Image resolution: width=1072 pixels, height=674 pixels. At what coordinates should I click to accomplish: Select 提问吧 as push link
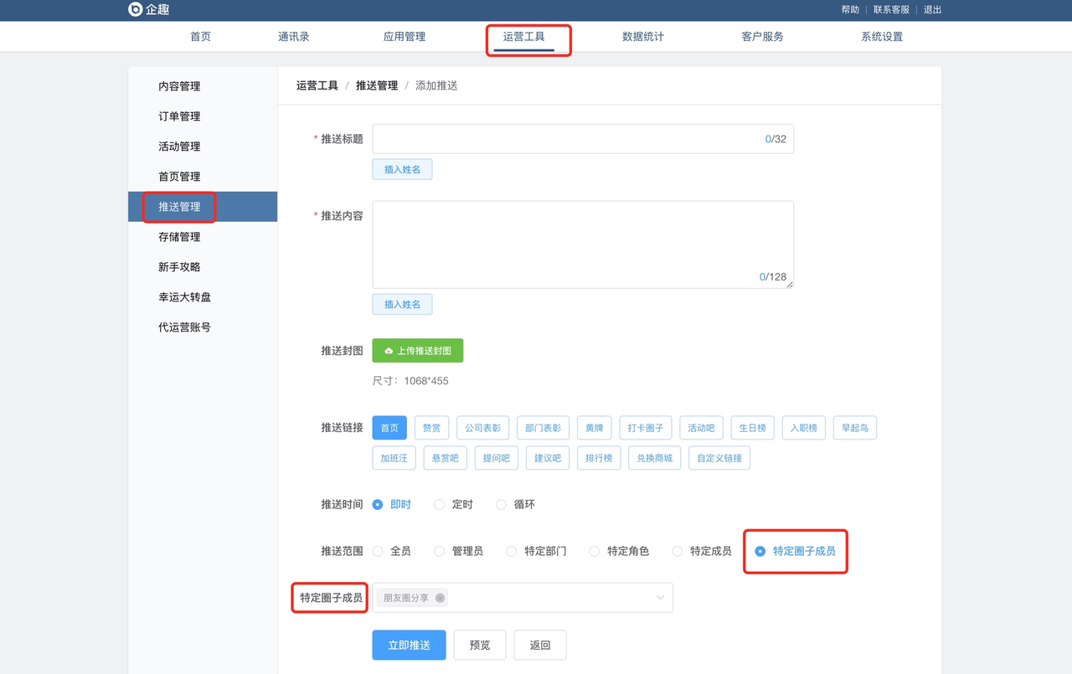pos(497,458)
